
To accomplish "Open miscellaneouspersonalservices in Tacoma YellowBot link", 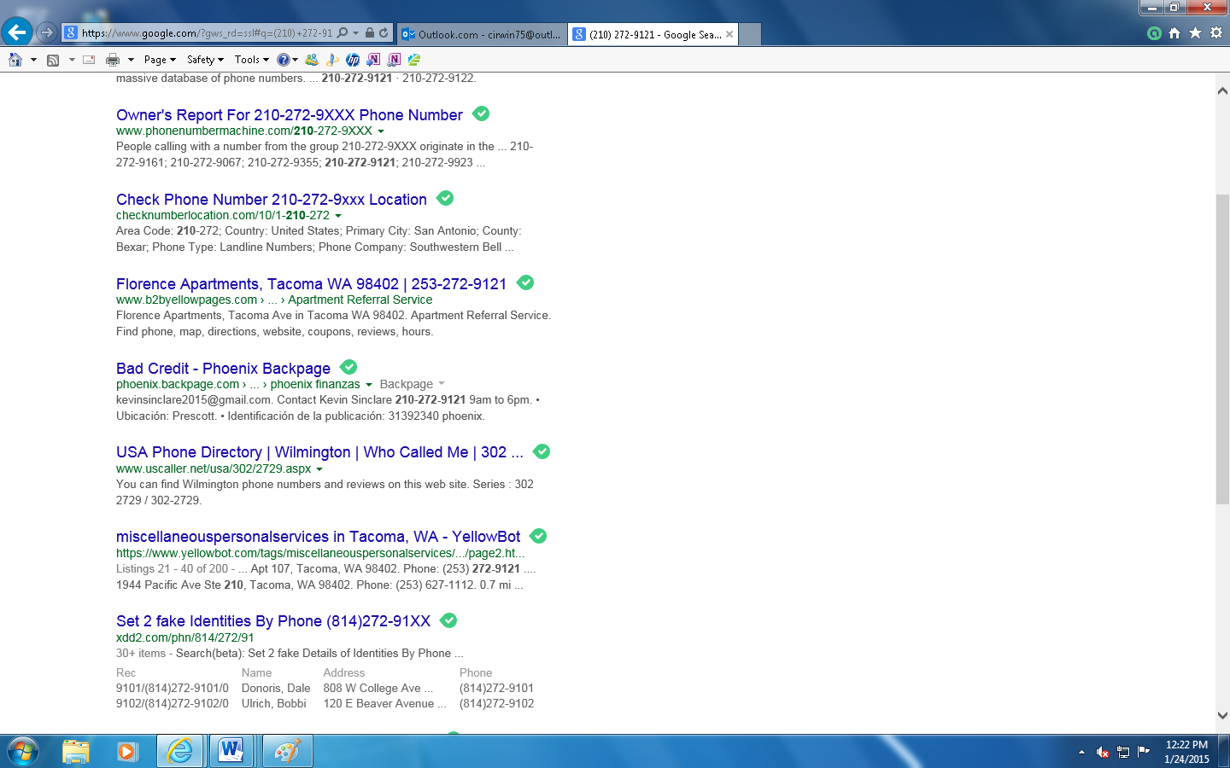I will (318, 537).
